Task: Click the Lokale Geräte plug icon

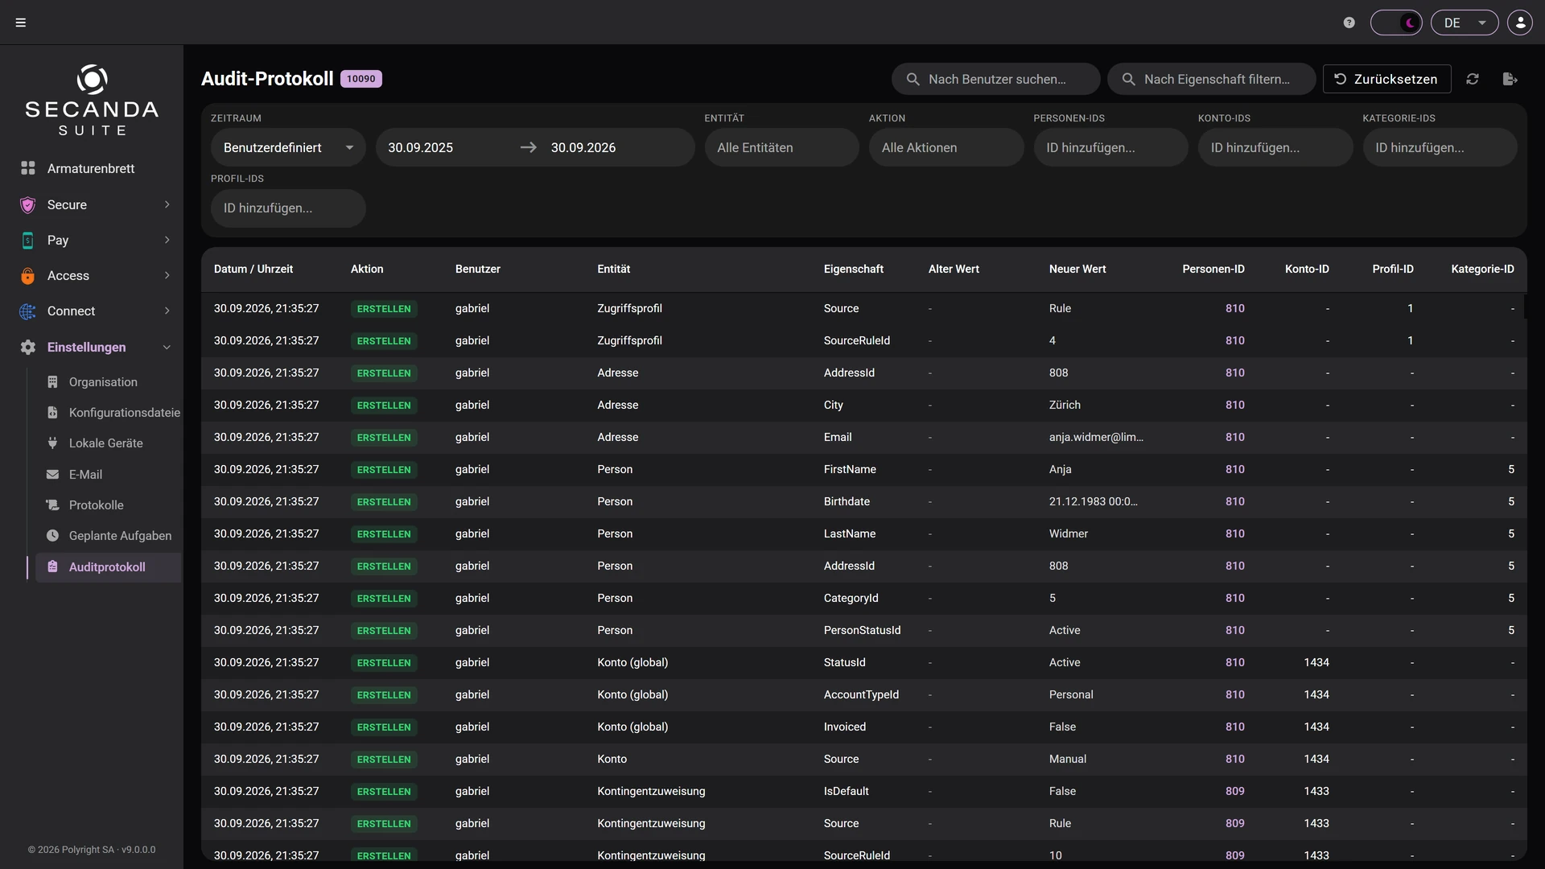Action: click(52, 443)
